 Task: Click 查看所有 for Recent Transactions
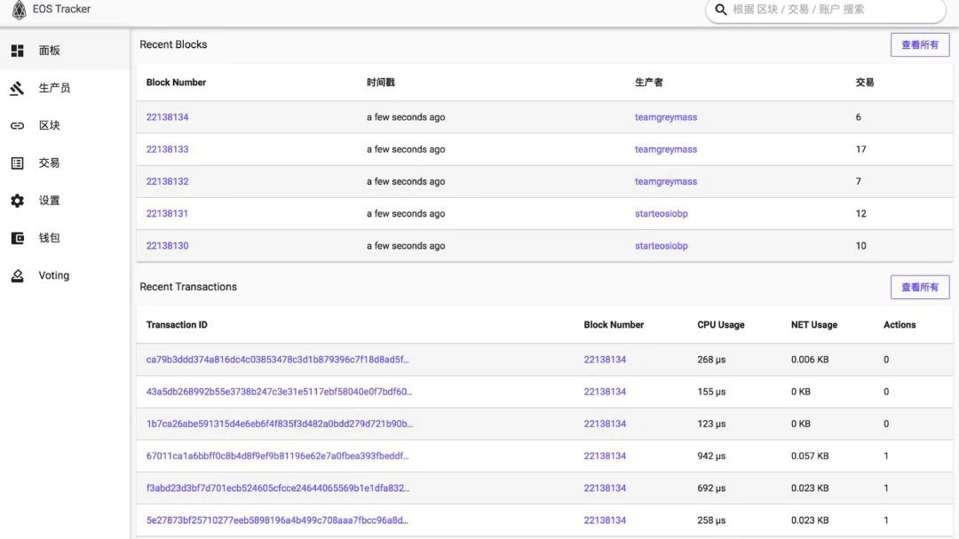(920, 288)
